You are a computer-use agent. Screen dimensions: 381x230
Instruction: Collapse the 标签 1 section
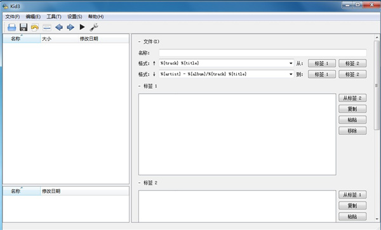pyautogui.click(x=140, y=86)
